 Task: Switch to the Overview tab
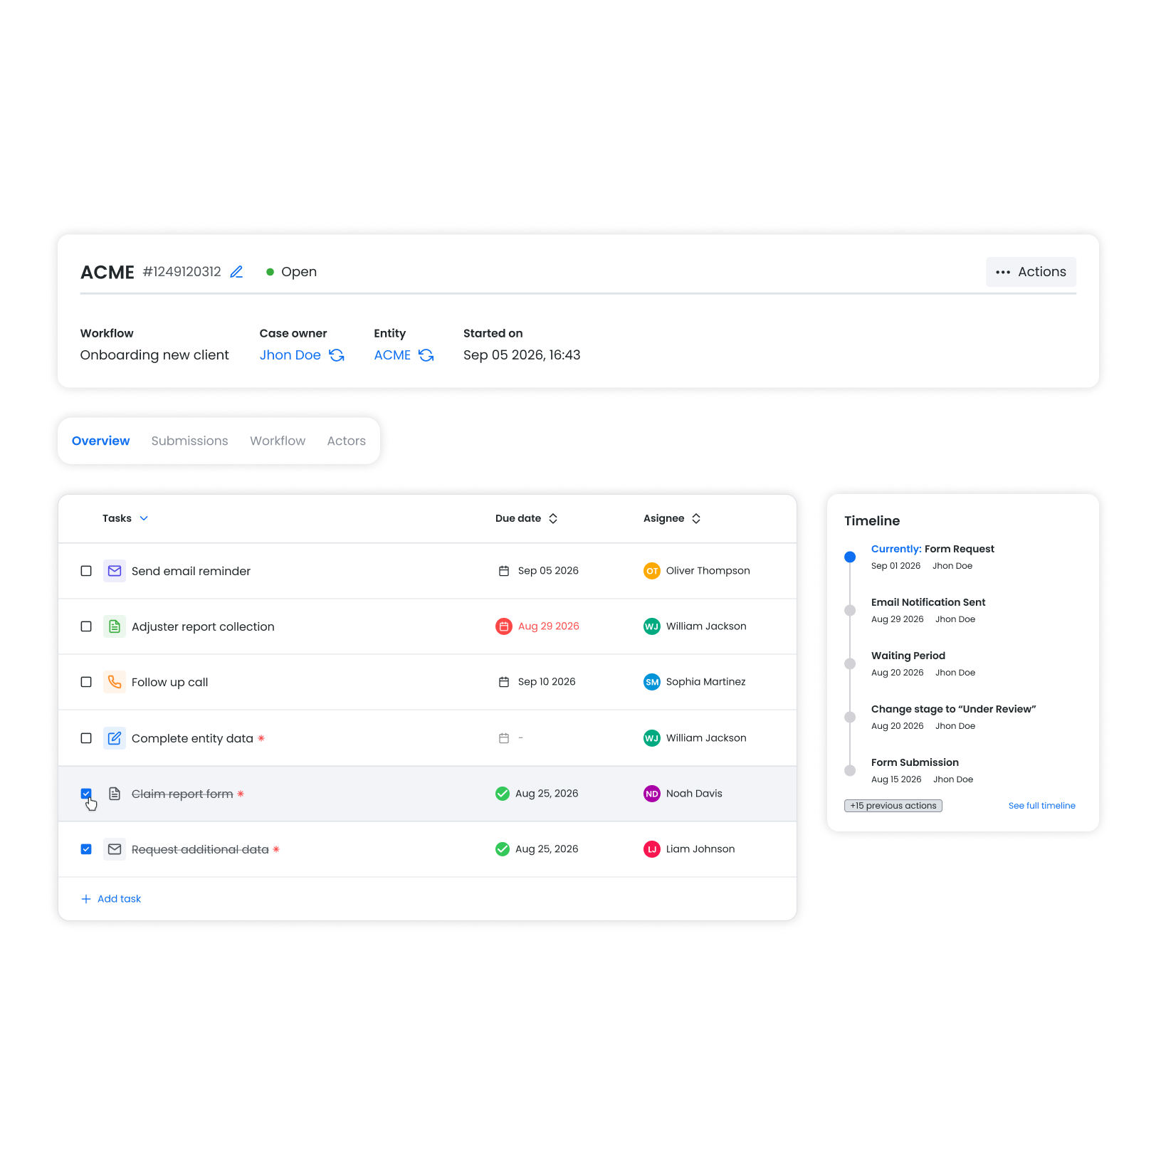(x=101, y=441)
